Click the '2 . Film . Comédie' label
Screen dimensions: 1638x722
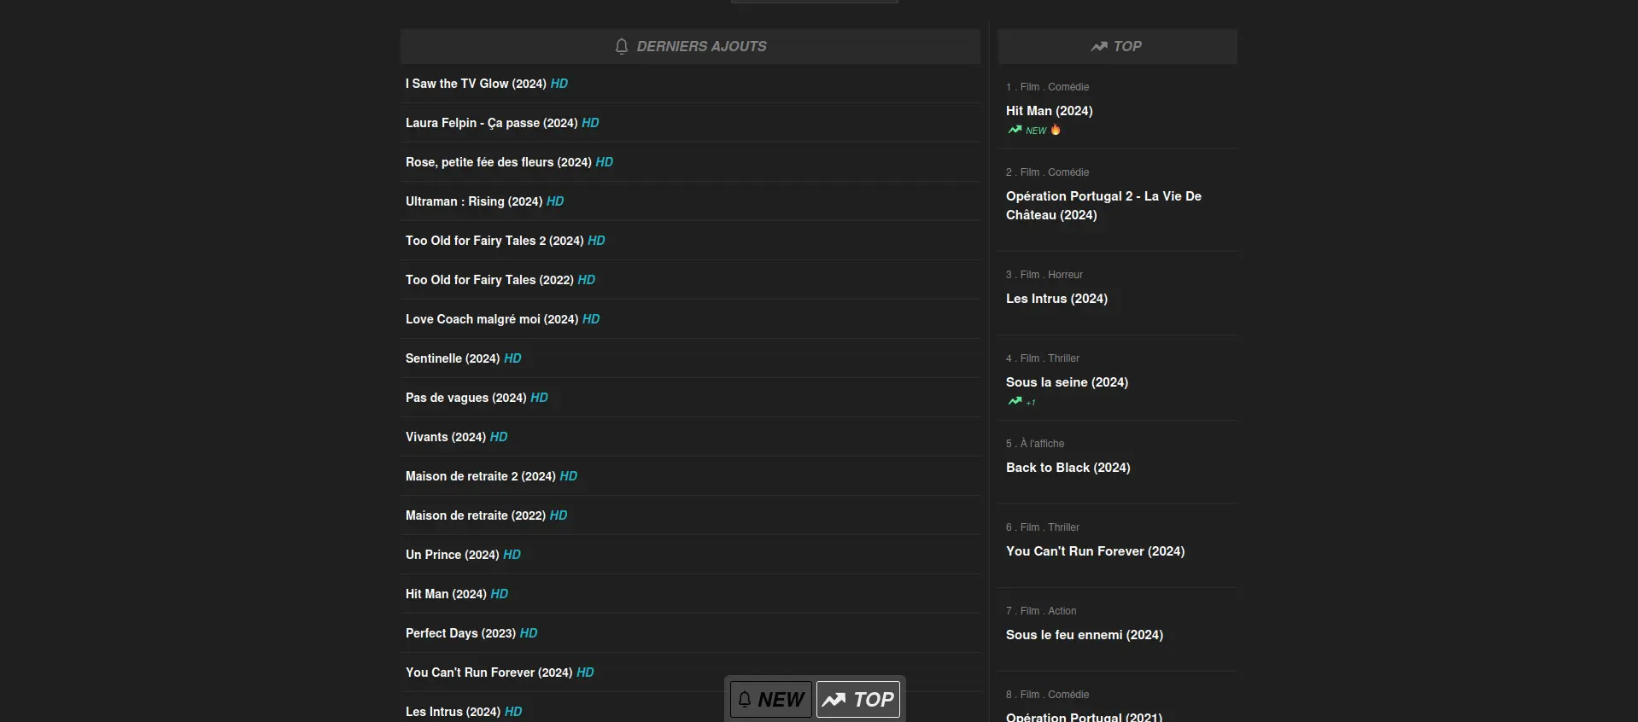[x=1047, y=172]
